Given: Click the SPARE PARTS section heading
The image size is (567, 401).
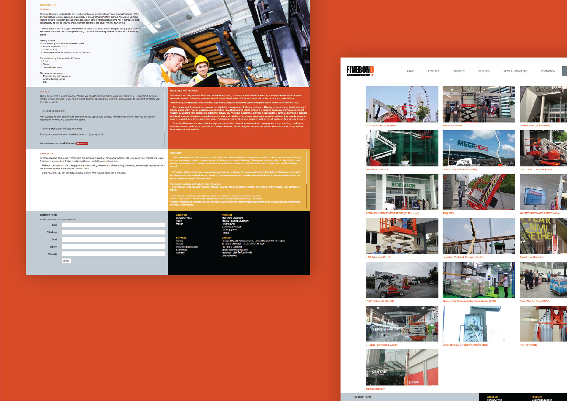Looking at the screenshot, I should (x=47, y=153).
